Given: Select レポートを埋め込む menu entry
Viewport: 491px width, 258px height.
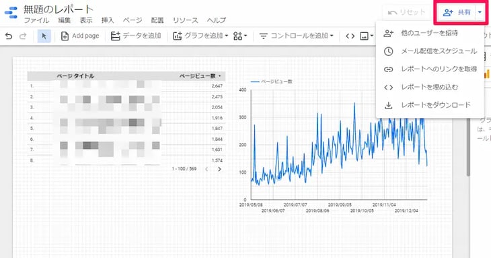Looking at the screenshot, I should click(430, 87).
